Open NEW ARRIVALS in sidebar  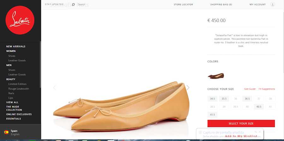pyautogui.click(x=16, y=46)
